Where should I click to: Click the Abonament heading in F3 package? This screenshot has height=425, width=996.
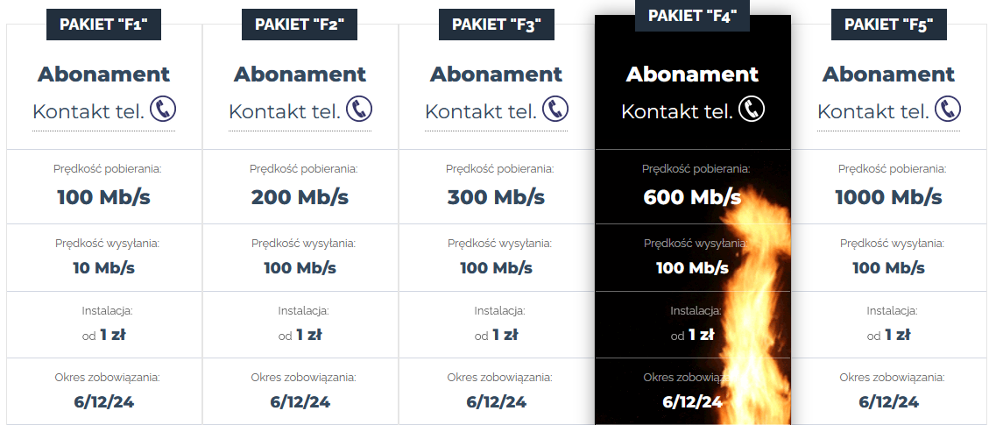(x=496, y=74)
